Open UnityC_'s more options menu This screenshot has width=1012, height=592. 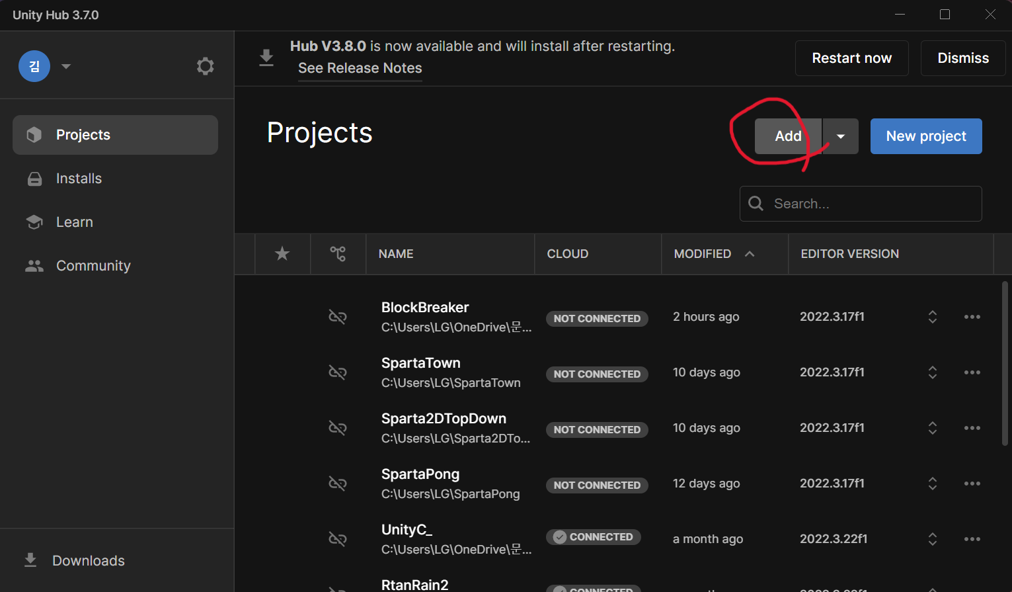pyautogui.click(x=972, y=539)
